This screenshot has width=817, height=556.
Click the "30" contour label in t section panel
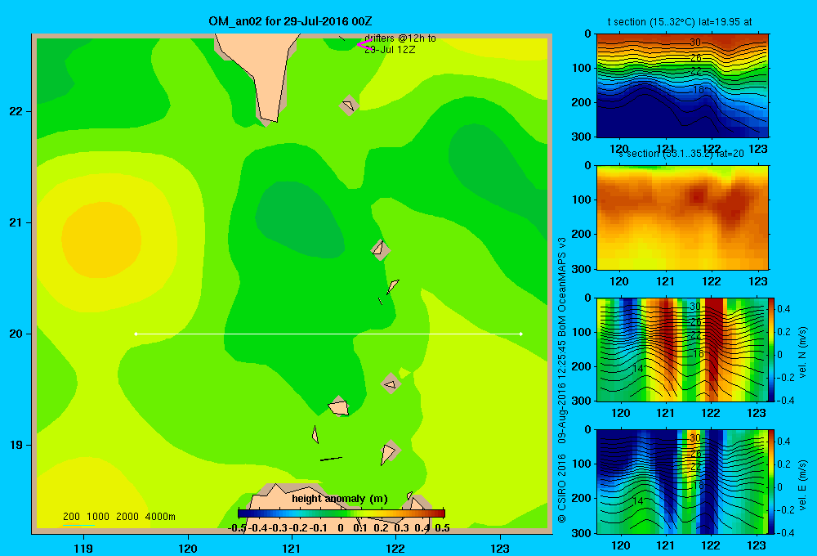click(695, 43)
